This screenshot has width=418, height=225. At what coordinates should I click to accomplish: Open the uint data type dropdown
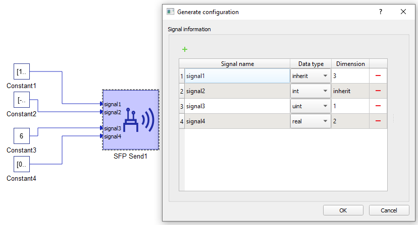click(310, 106)
